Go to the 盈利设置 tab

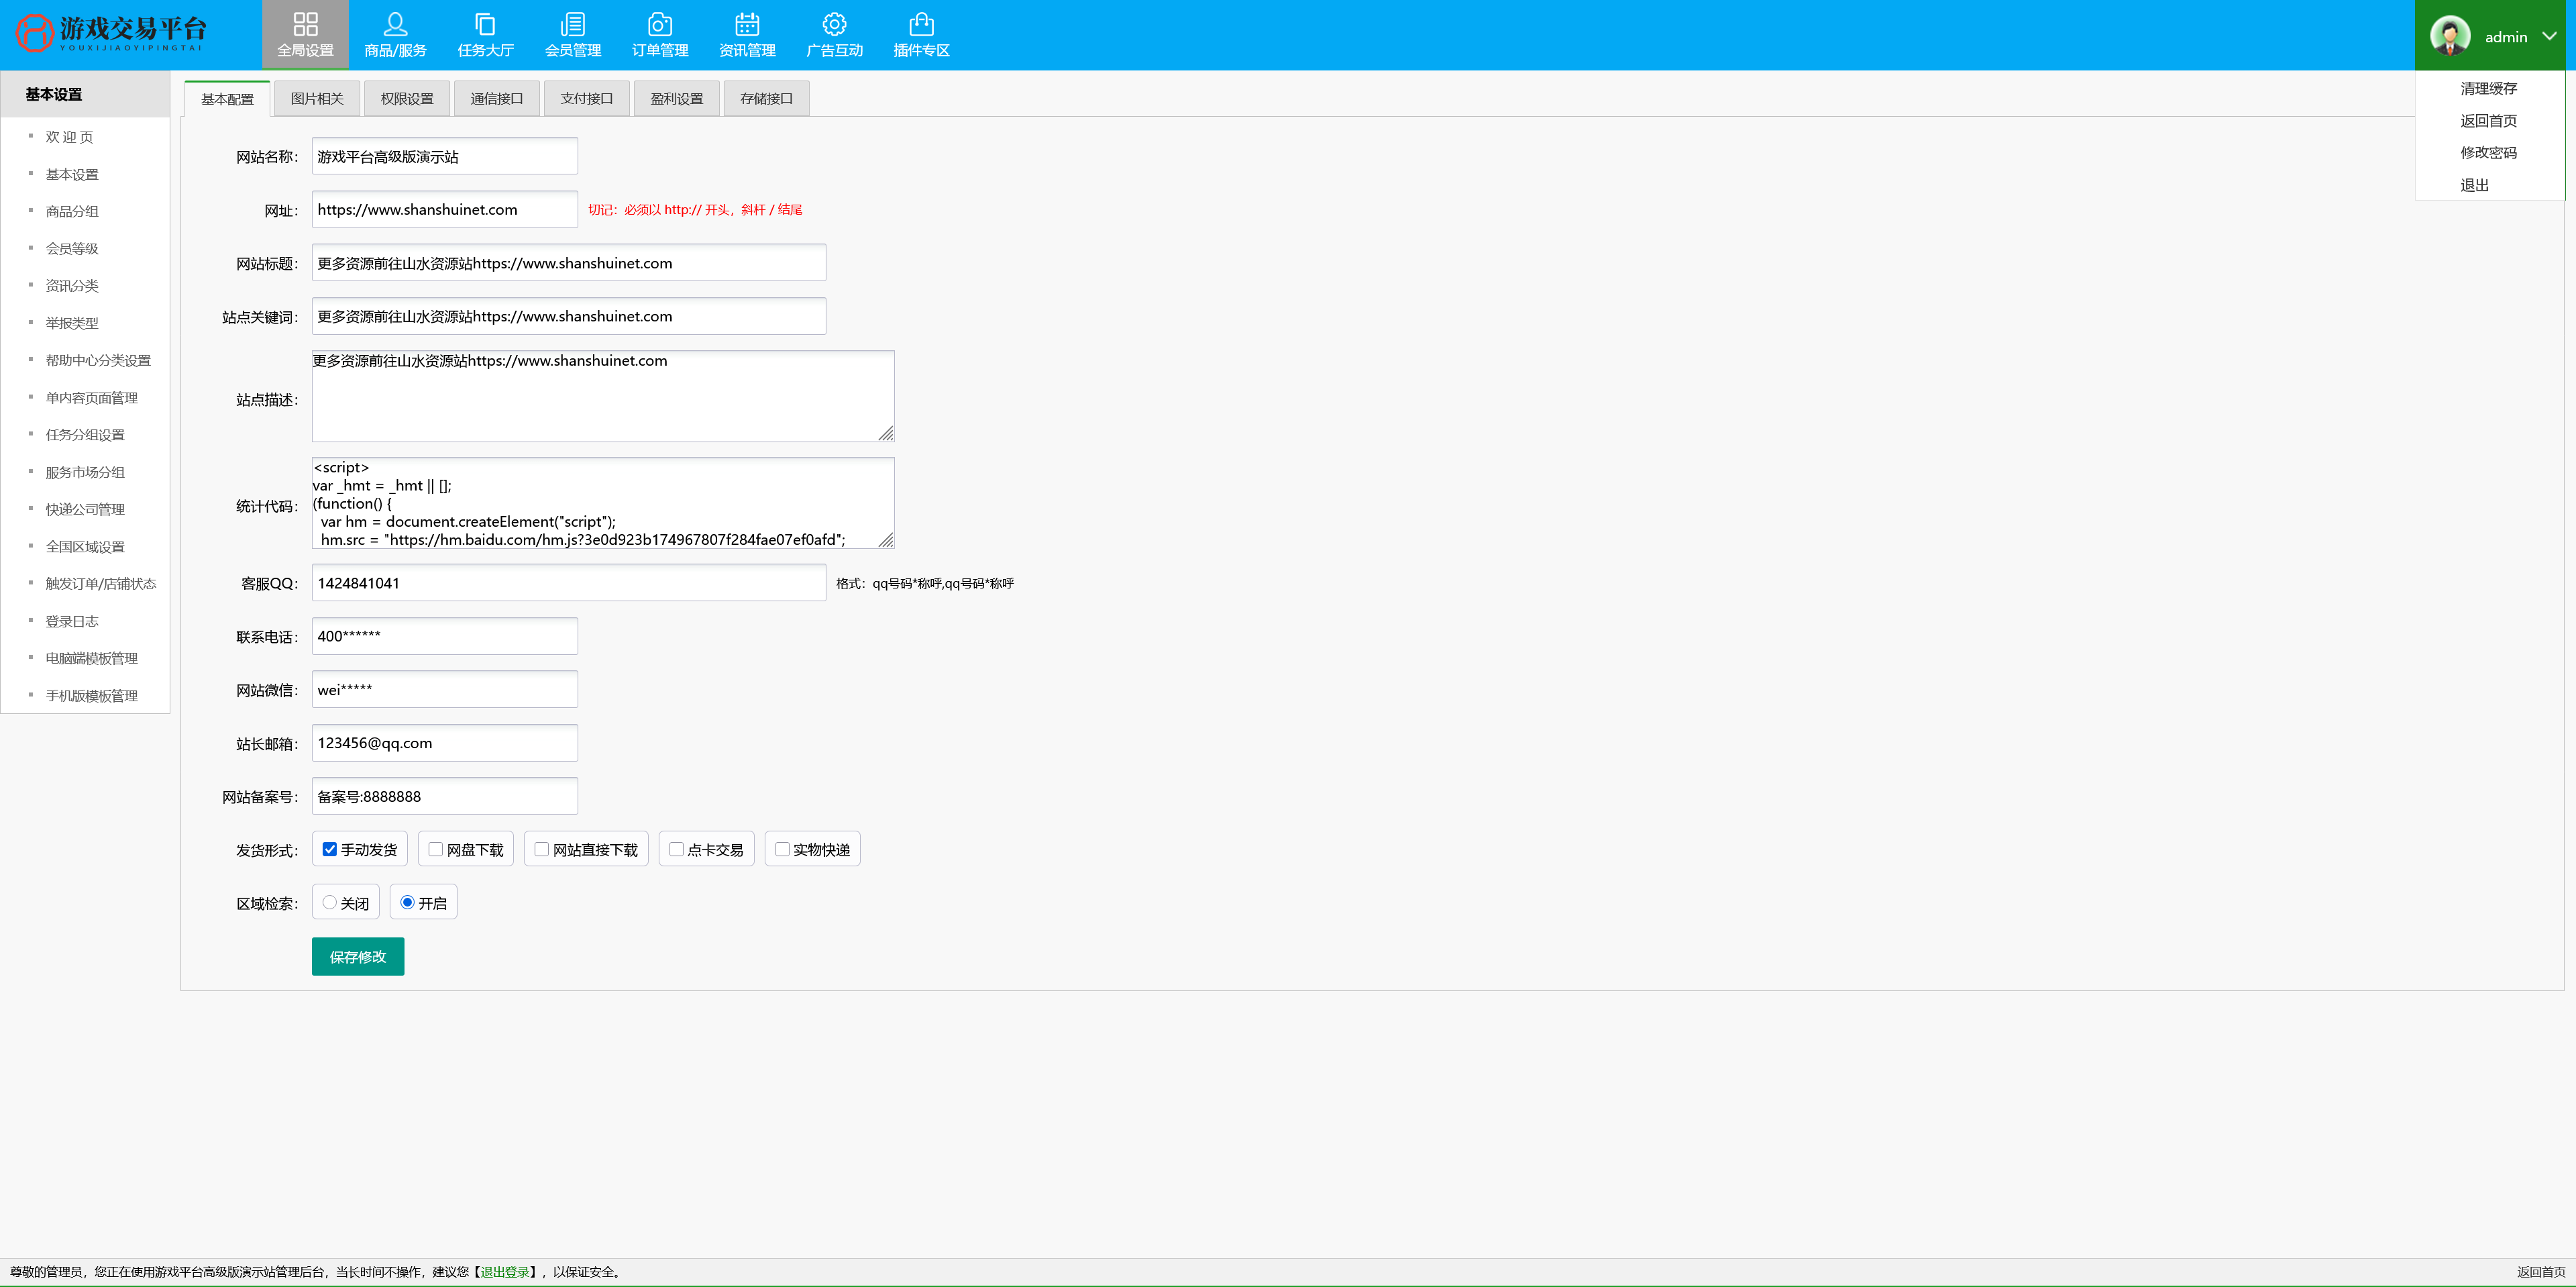(677, 99)
